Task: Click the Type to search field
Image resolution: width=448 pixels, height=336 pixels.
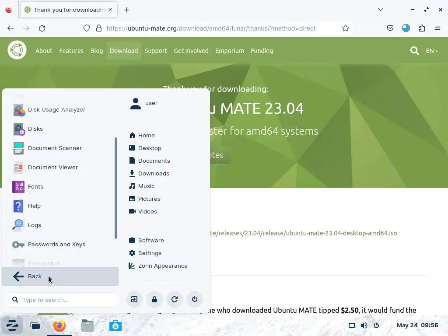Action: click(x=63, y=300)
